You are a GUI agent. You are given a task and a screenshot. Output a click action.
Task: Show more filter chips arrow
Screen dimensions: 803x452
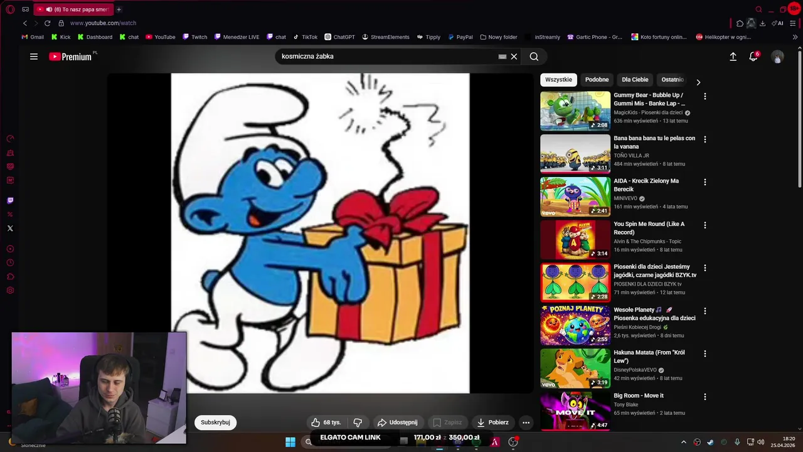point(698,82)
